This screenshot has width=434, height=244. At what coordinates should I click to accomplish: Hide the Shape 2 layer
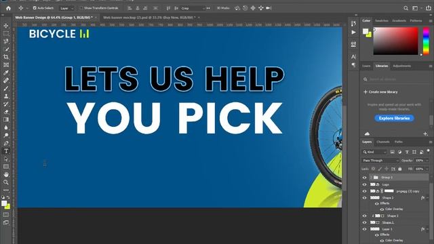365,198
